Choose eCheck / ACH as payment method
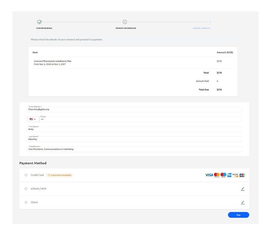 click(26, 189)
